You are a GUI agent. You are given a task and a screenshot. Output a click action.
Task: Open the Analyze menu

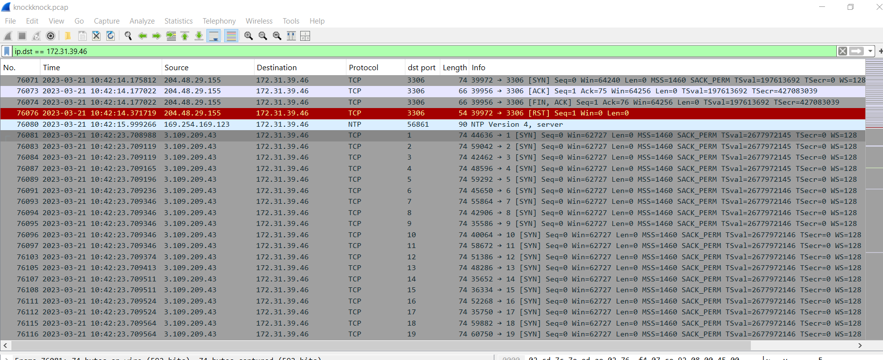click(x=142, y=21)
